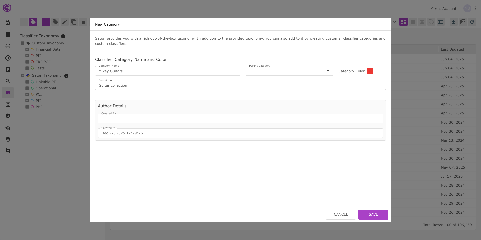This screenshot has height=240, width=481.
Task: Toggle the grid layout view button
Action: coord(403,22)
